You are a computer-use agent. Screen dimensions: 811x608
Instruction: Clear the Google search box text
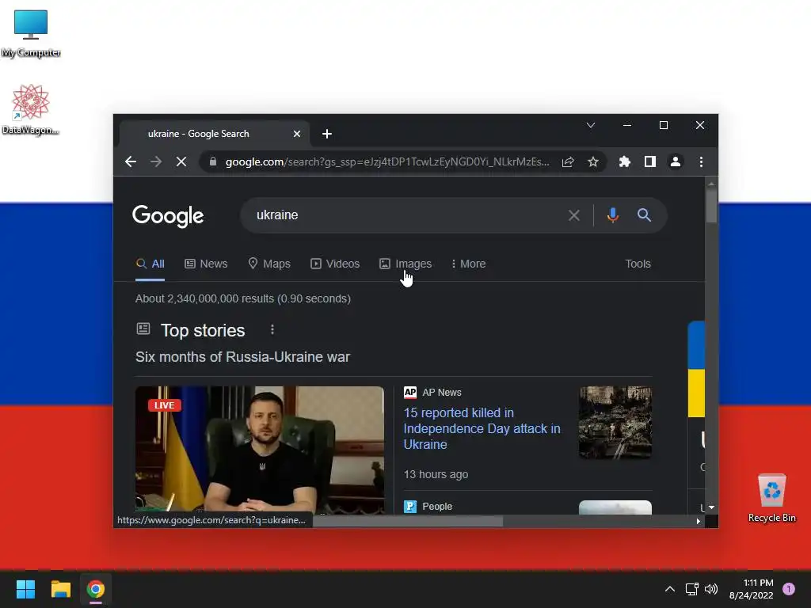pyautogui.click(x=574, y=215)
